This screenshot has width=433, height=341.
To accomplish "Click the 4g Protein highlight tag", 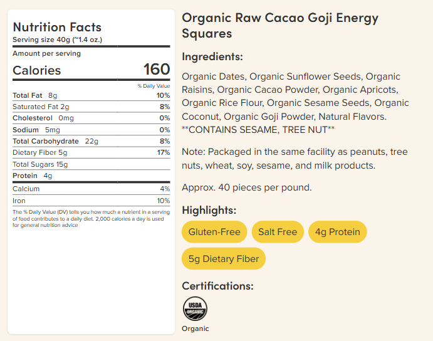I will click(x=338, y=232).
